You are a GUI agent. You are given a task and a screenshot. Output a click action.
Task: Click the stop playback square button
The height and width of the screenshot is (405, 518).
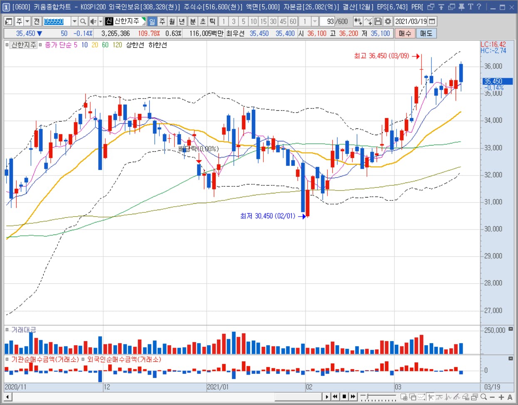click(x=345, y=397)
